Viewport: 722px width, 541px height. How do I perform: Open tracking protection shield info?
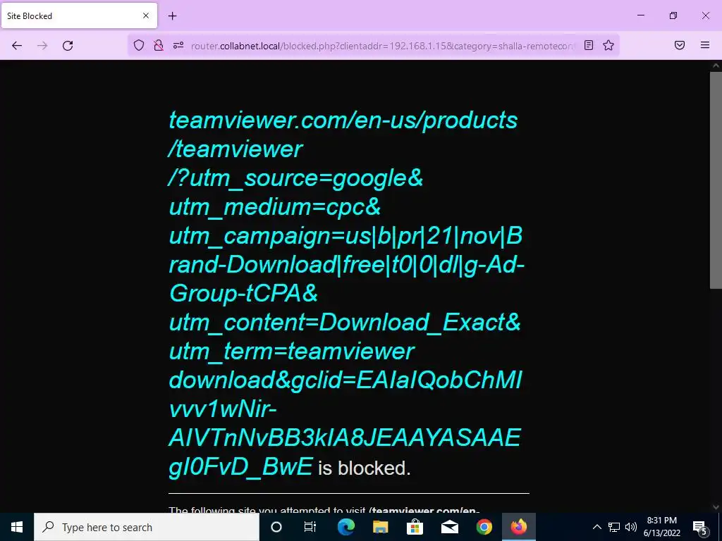[x=139, y=45]
